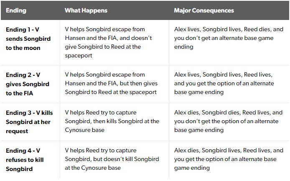Select Ending 4 - V refuses to kill Songbird
Viewport: 290px width, 181px height.
[25, 160]
